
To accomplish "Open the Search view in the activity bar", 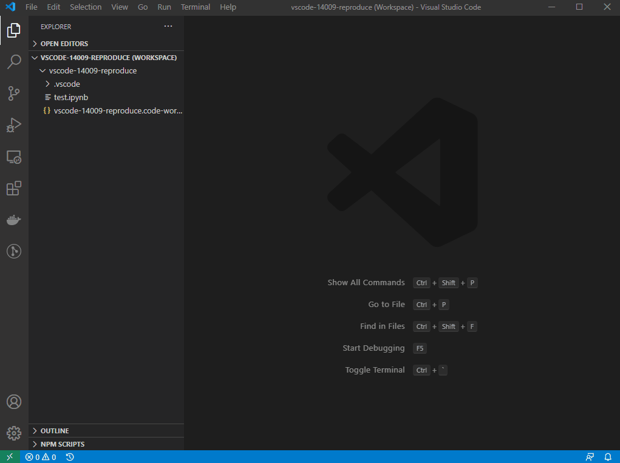I will coord(14,62).
